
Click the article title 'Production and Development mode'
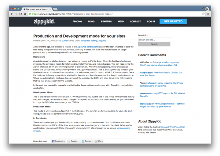(x=79, y=36)
